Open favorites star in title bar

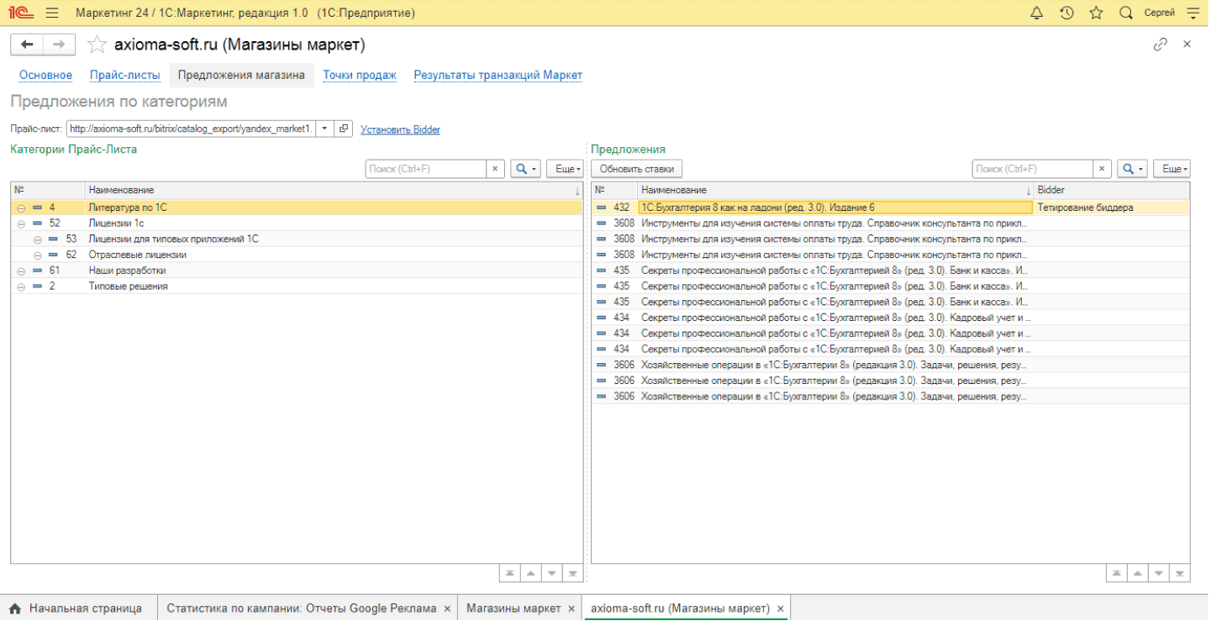1096,13
